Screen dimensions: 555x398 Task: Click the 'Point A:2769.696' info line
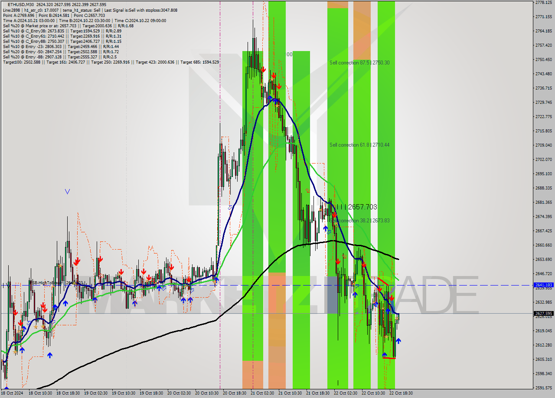pos(54,15)
